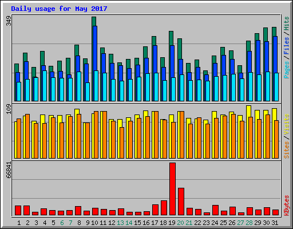The width and height of the screenshot is (293, 229).
Task: Click day 4 on the x-axis
Action: (45, 223)
